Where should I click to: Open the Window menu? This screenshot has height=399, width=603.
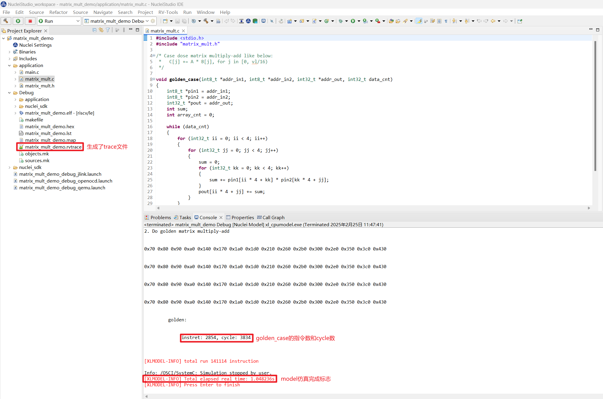205,12
